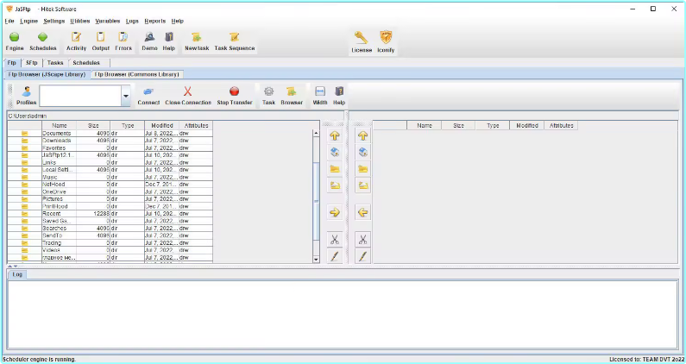
Task: Click the Iconify shield icon
Action: pyautogui.click(x=386, y=42)
